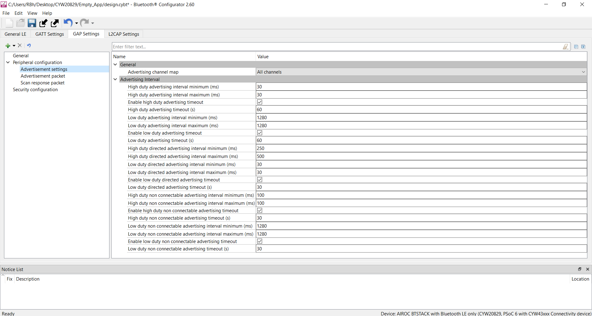The height and width of the screenshot is (316, 592).
Task: Click the Export configuration icon
Action: tap(55, 23)
